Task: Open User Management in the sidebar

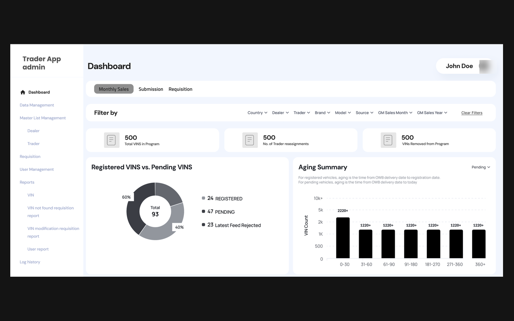Action: click(37, 169)
